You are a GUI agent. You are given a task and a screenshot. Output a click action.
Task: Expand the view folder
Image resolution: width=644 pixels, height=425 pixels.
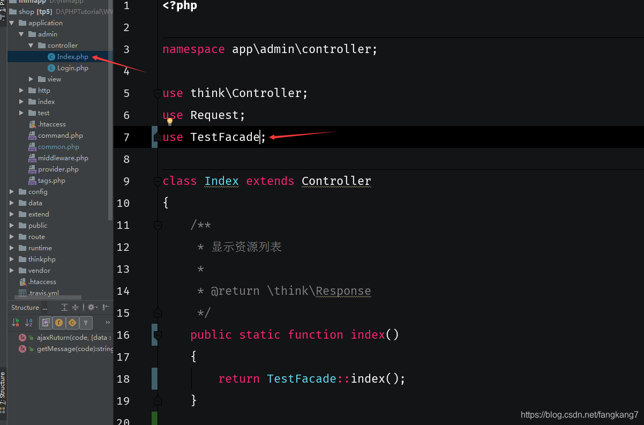[x=31, y=79]
